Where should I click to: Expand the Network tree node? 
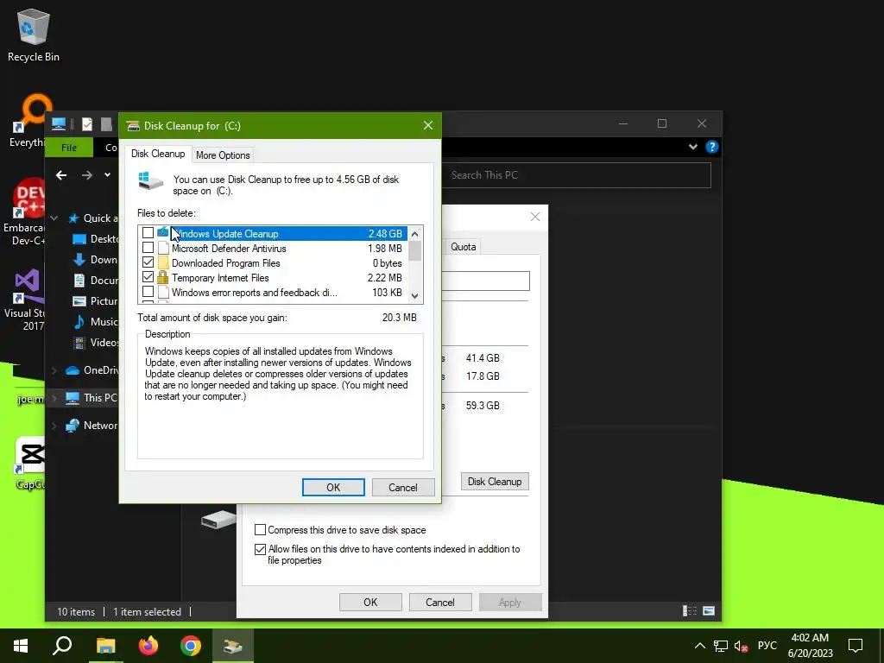click(x=54, y=426)
